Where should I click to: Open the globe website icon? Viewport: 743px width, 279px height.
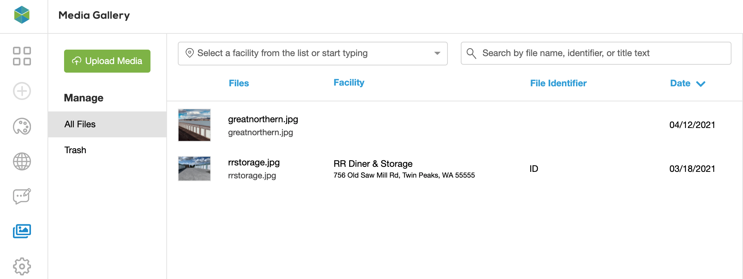[22, 161]
